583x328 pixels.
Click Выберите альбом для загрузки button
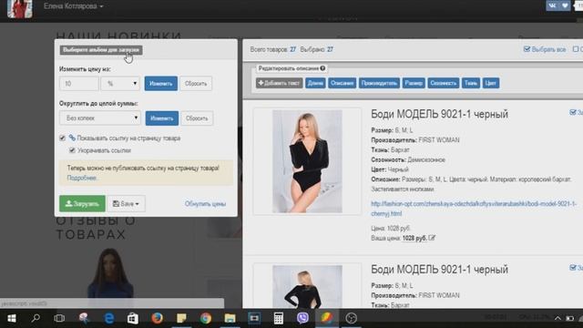101,50
